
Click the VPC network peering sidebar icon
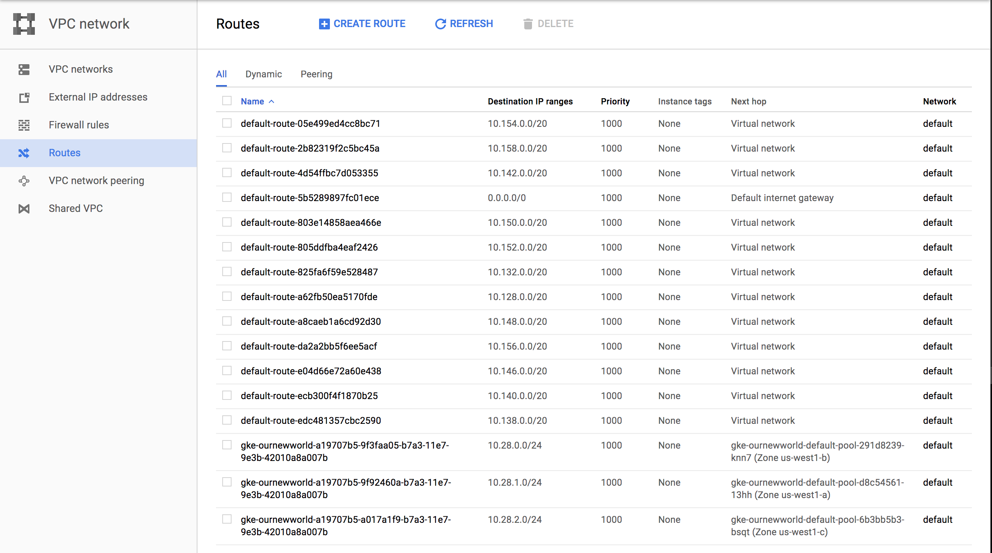tap(24, 181)
